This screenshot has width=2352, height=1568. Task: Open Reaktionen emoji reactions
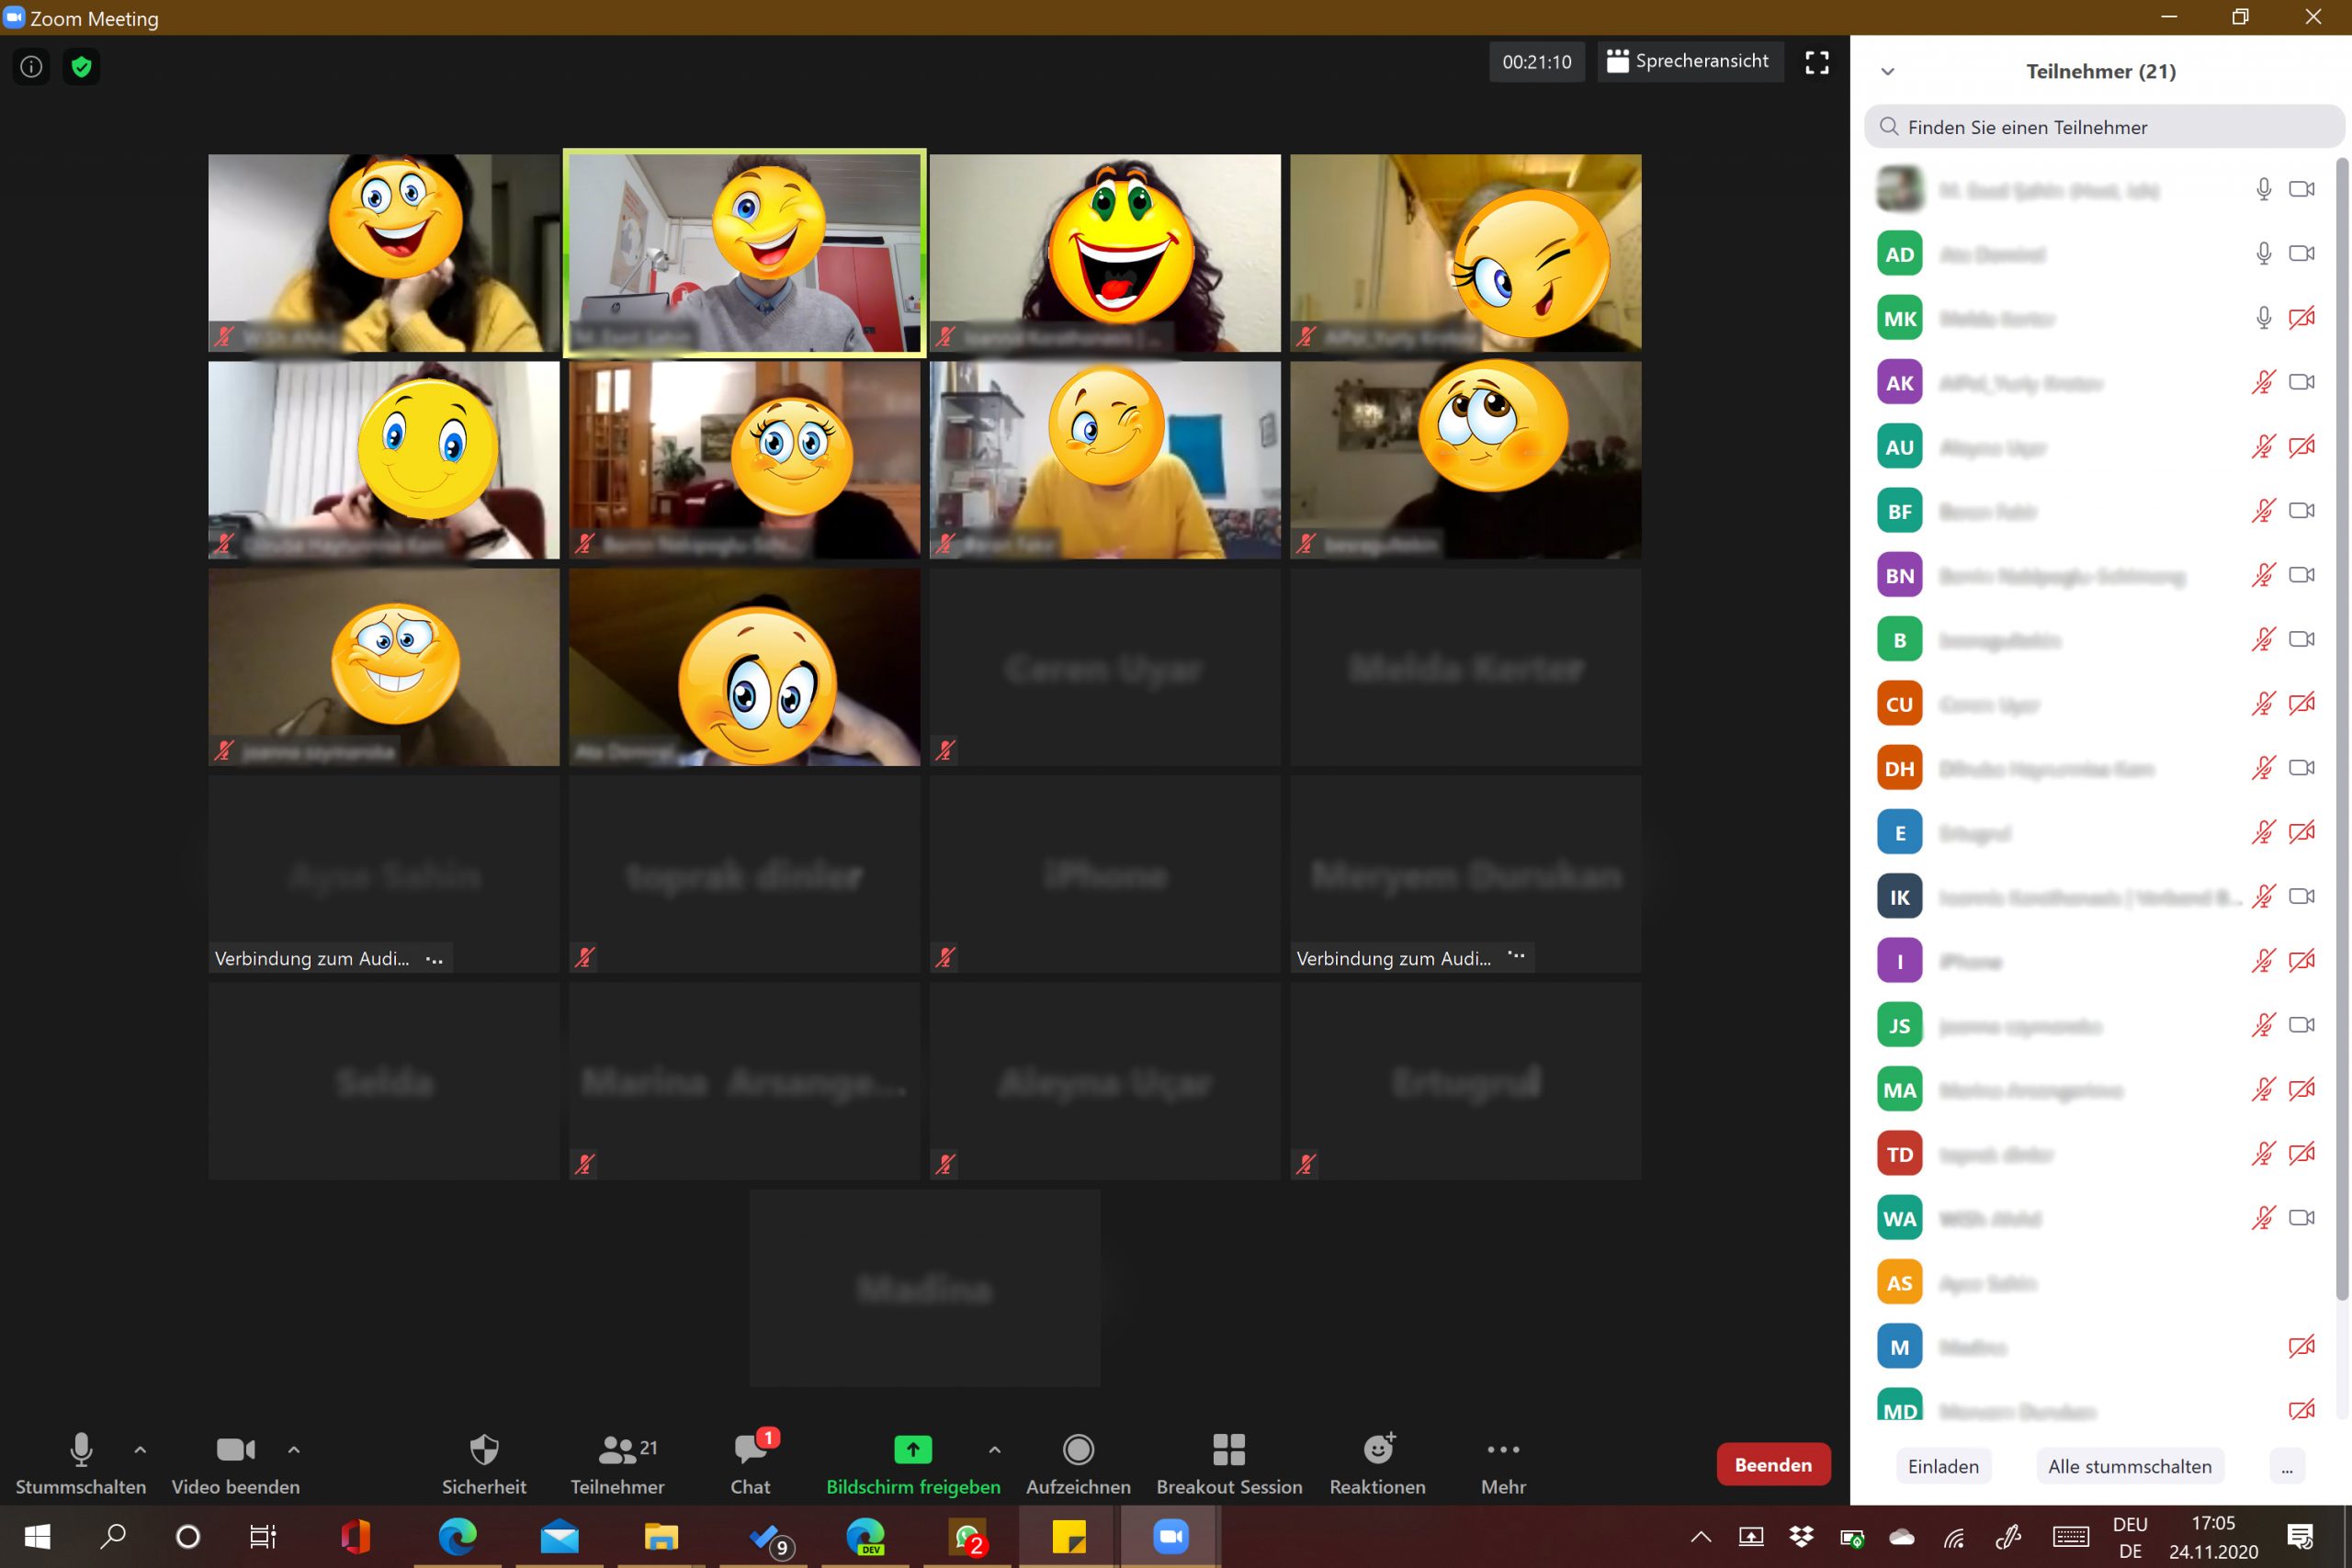click(x=1377, y=1463)
